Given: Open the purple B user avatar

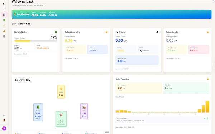Looking at the screenshot, I should tap(4, 129).
